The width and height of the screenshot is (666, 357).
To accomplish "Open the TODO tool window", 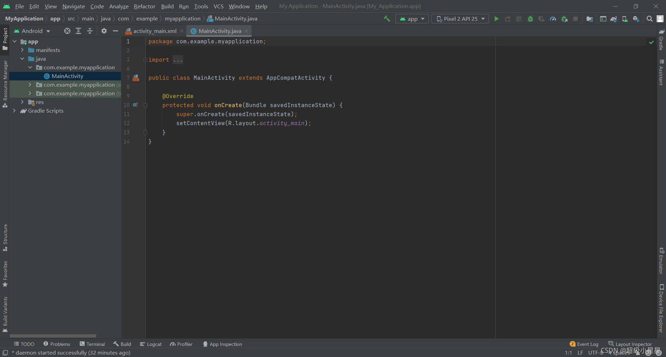I will pos(24,344).
